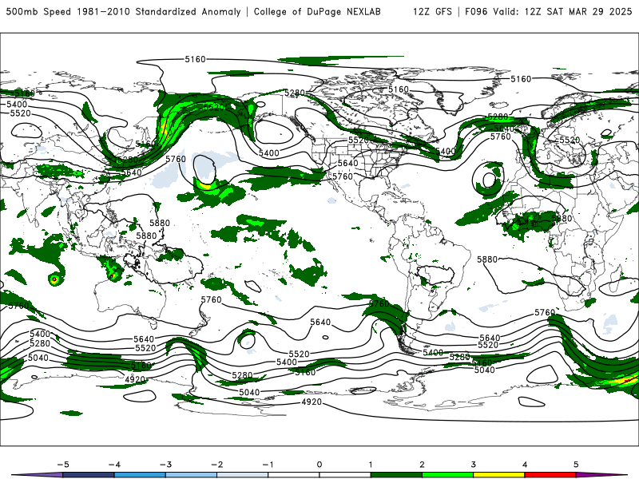639x479 pixels.
Task: Click the colorbar label −5
Action: pos(63,465)
